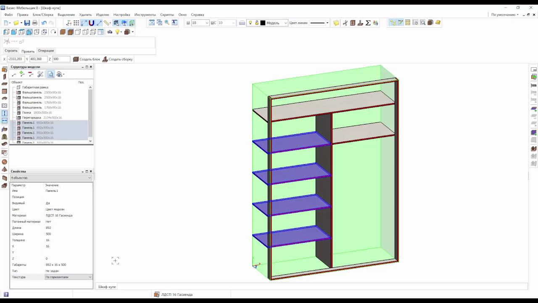Click the Save (floppy disk) icon

[27, 23]
